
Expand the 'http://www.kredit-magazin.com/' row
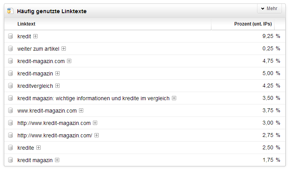[x=97, y=135]
